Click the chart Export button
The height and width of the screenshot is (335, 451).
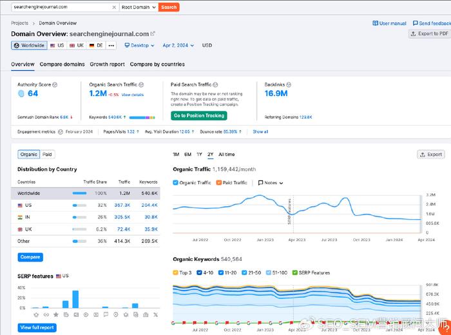tap(431, 155)
